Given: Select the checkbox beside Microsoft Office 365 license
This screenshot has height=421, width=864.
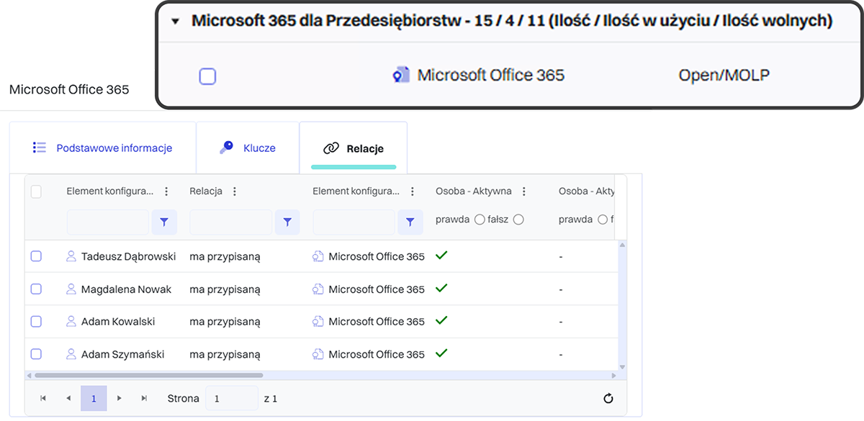Looking at the screenshot, I should tap(207, 76).
